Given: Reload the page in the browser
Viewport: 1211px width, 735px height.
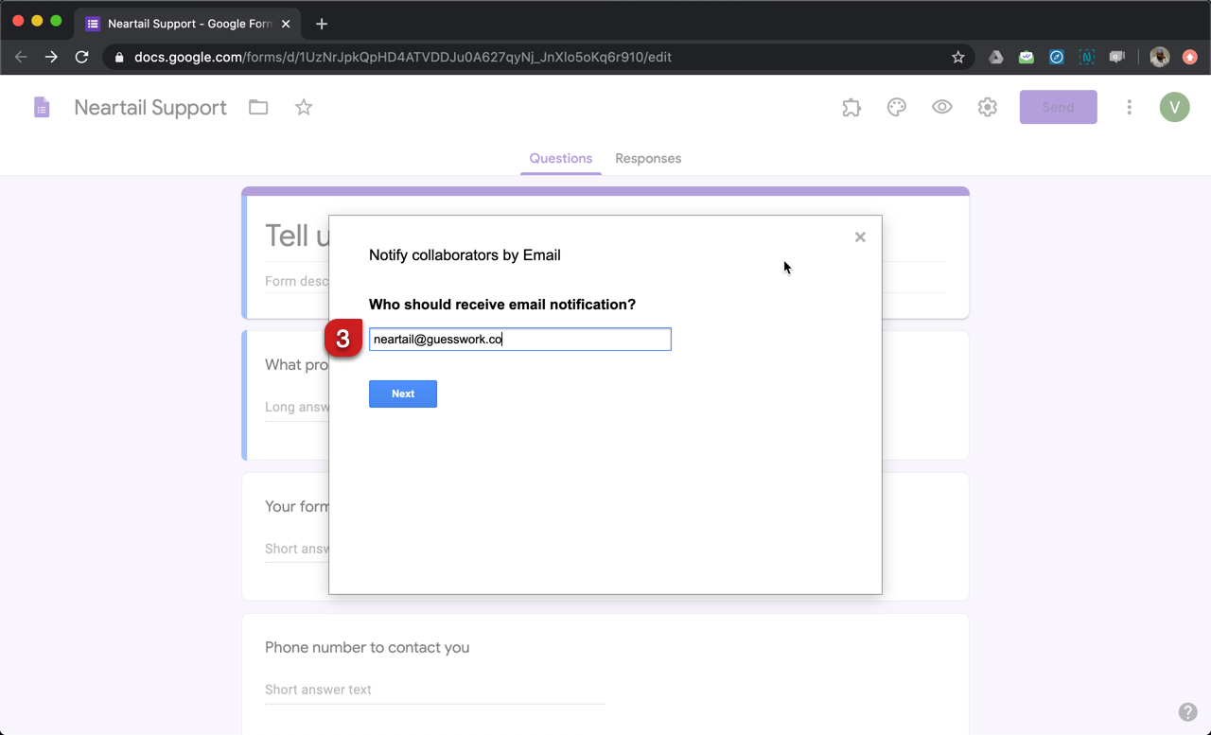Looking at the screenshot, I should [82, 57].
